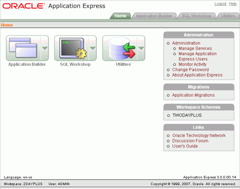Switch to the SQL Workshop tab
The image size is (240, 189).
[196, 16]
